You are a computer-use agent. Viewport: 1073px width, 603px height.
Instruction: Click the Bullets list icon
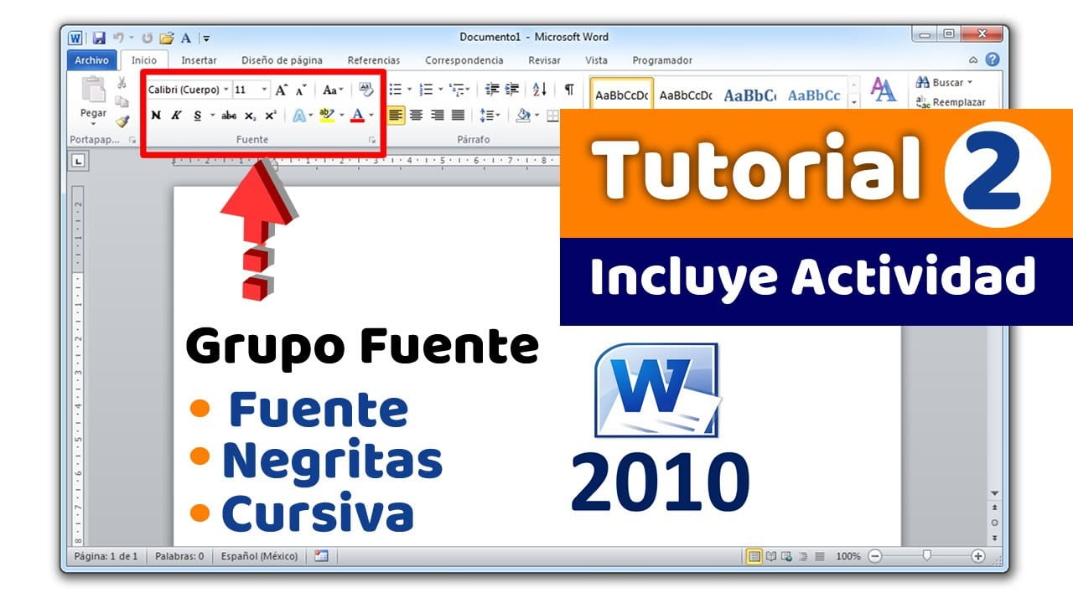(x=395, y=90)
